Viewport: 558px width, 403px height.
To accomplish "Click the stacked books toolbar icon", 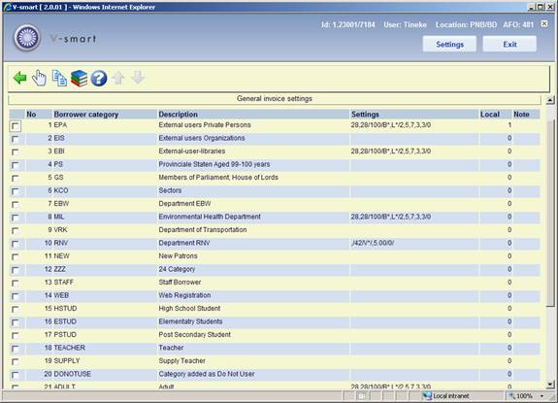I will click(79, 78).
